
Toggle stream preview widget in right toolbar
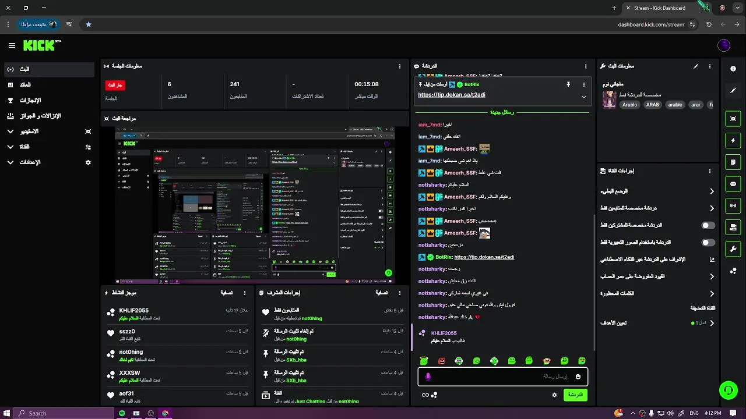tap(733, 119)
